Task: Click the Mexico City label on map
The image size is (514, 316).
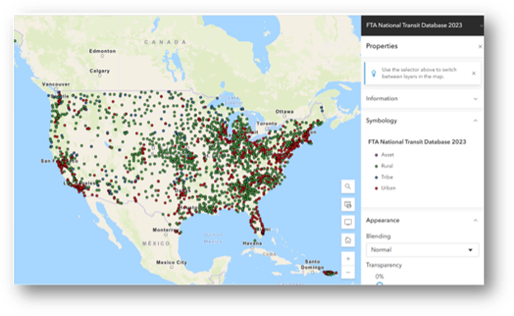Action: (x=171, y=263)
